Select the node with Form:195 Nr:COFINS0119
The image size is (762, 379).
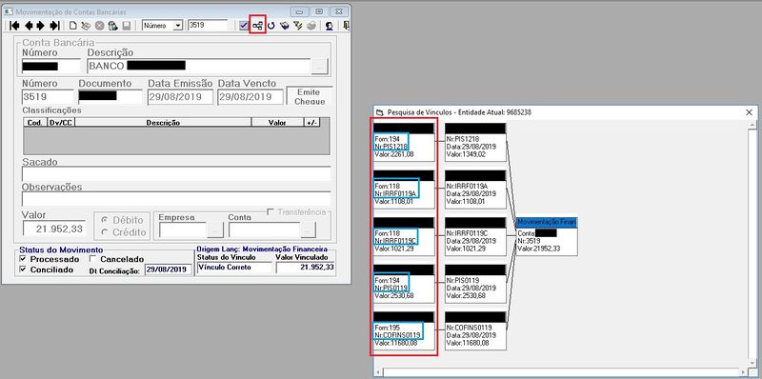point(403,331)
